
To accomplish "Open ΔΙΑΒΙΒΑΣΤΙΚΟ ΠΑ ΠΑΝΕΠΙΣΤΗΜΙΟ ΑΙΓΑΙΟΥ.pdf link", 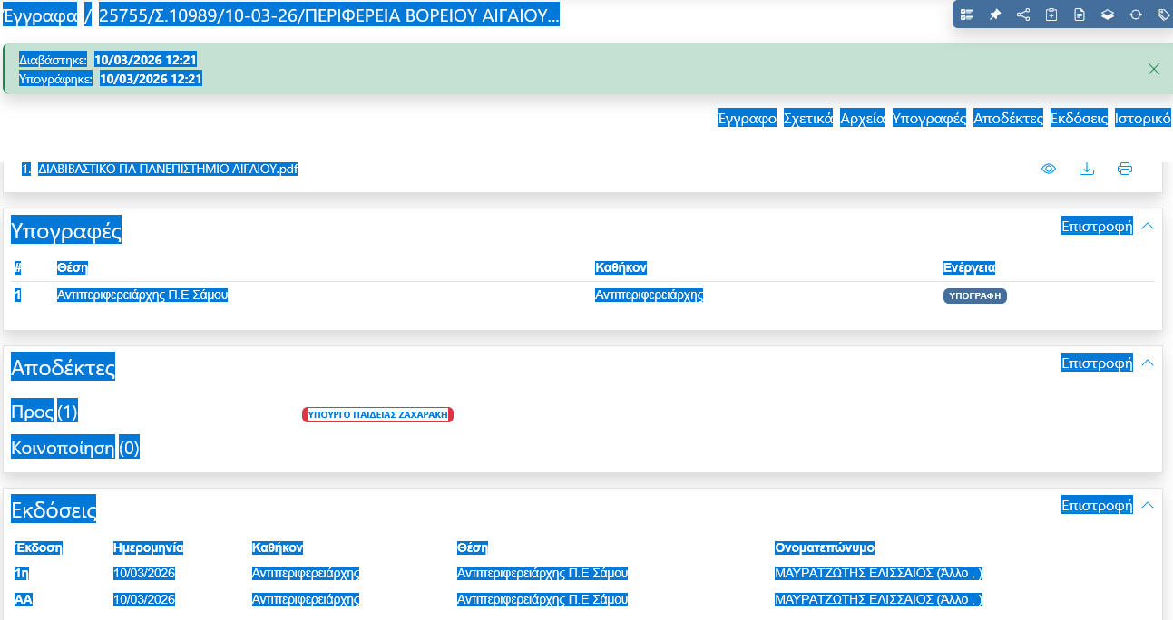I will 168,169.
